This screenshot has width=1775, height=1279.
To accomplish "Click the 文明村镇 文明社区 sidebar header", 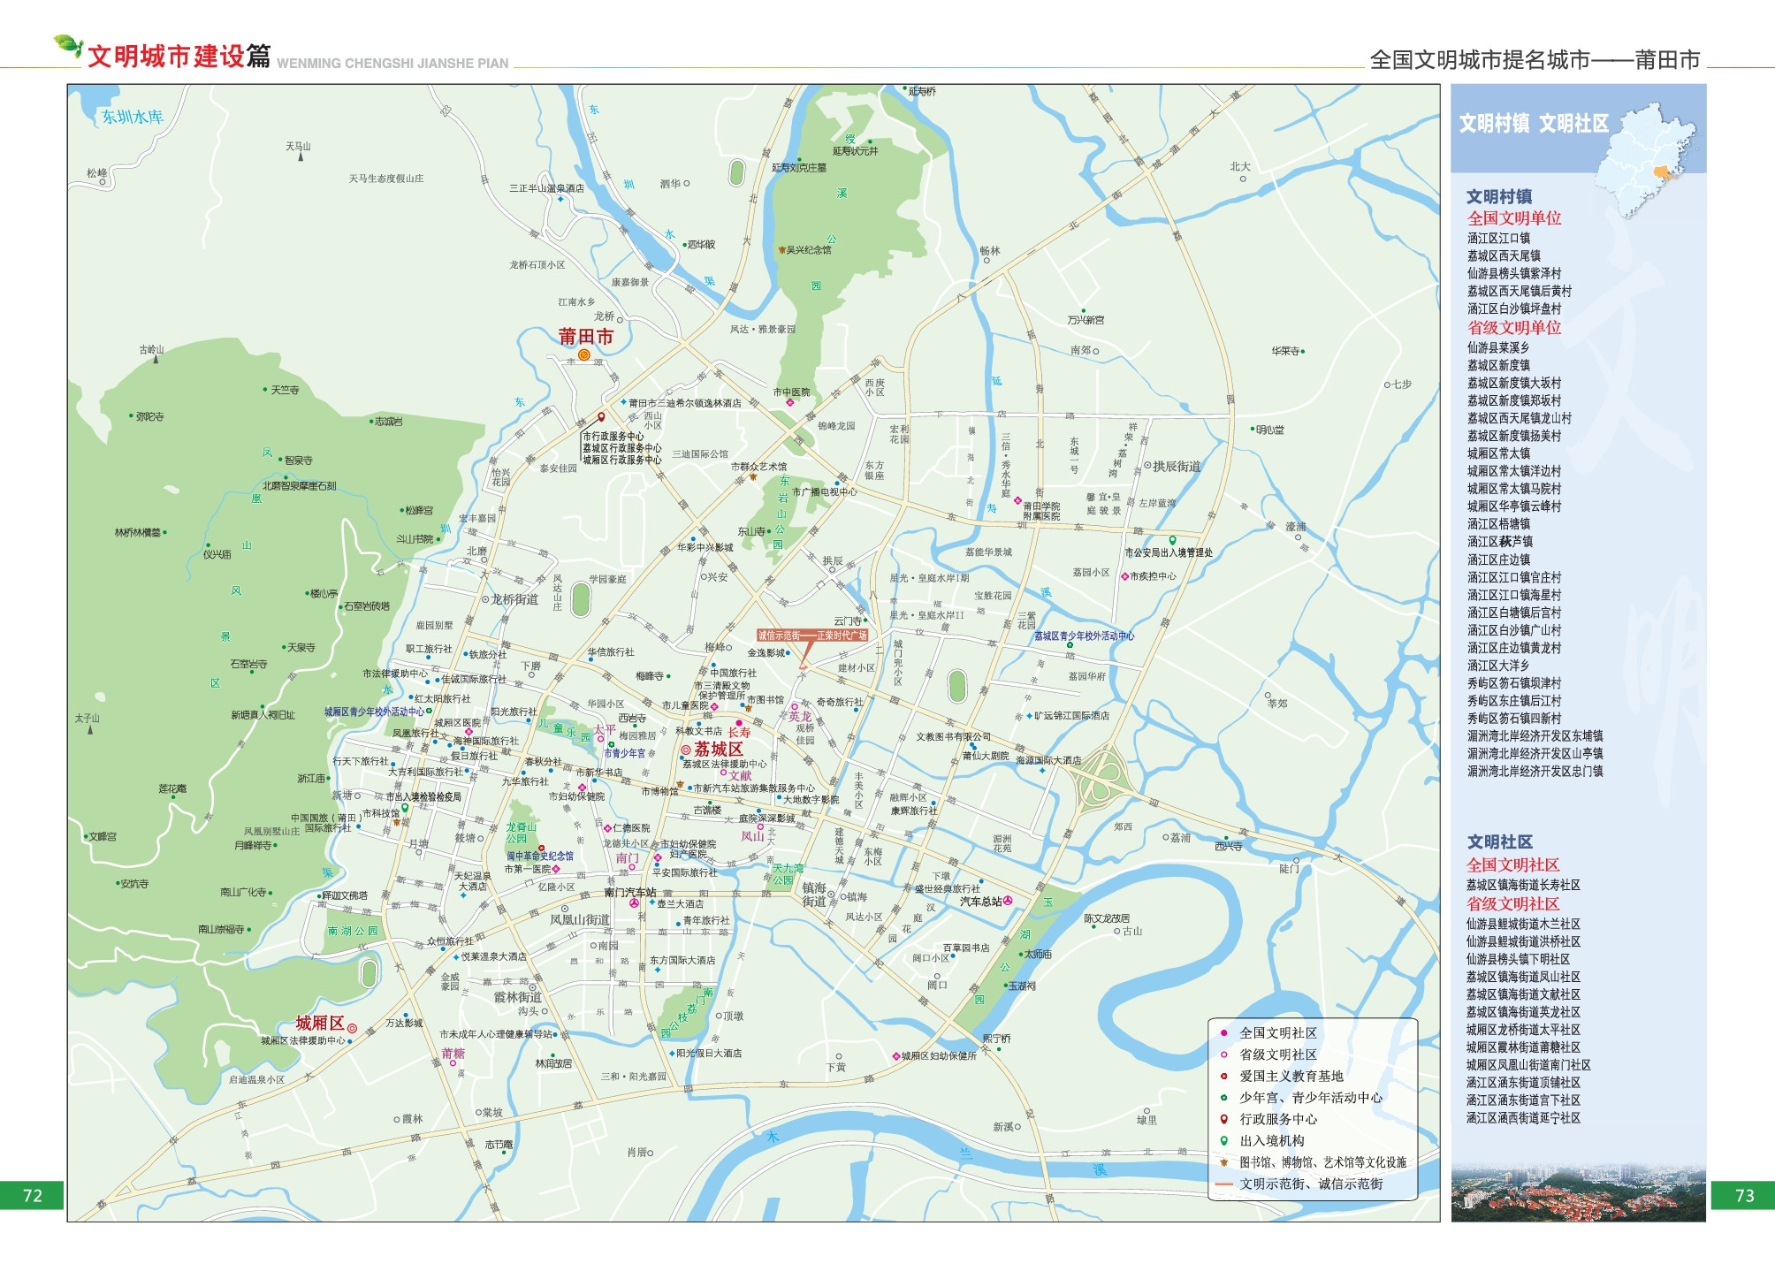I will (1534, 124).
